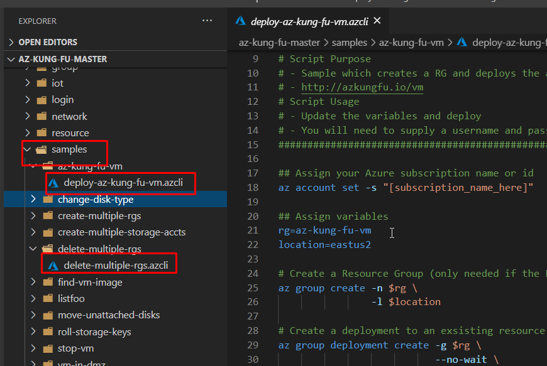Collapse the samples folder chevron
547x366 pixels.
(x=27, y=149)
